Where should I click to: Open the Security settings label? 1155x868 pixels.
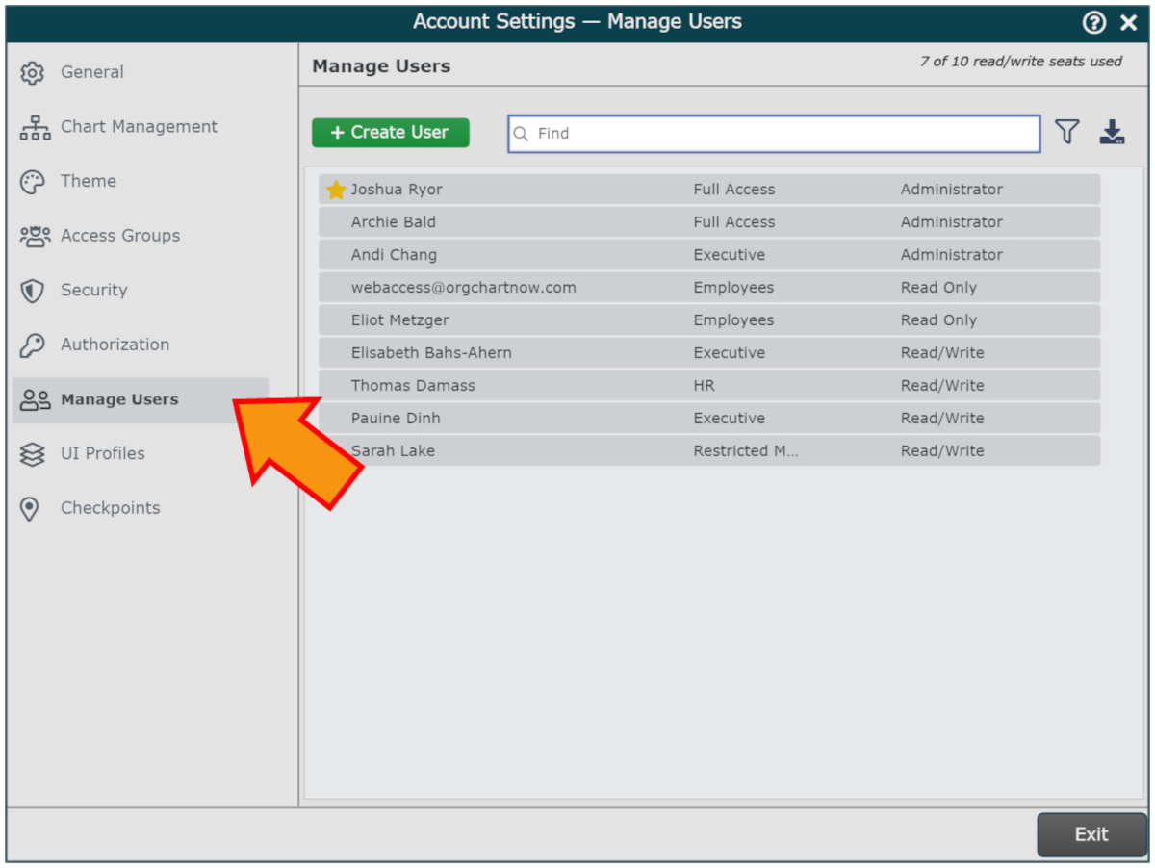(x=93, y=291)
